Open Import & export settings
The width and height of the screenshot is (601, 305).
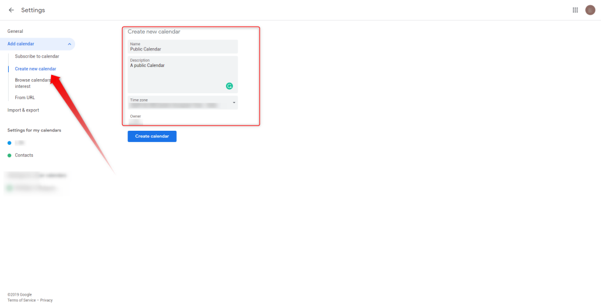pos(23,110)
